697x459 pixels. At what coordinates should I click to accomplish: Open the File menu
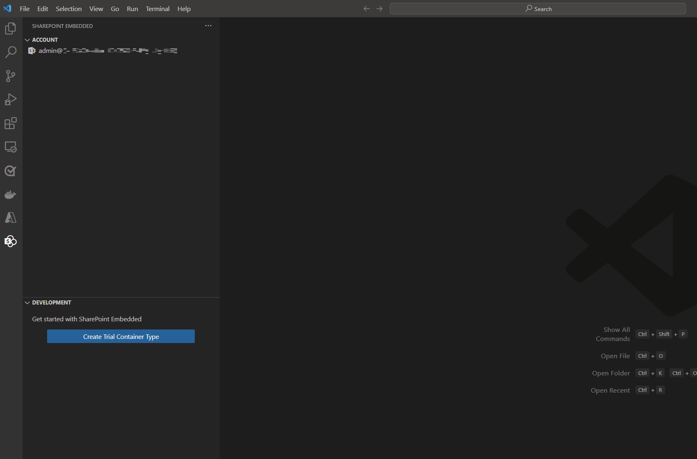(x=25, y=9)
